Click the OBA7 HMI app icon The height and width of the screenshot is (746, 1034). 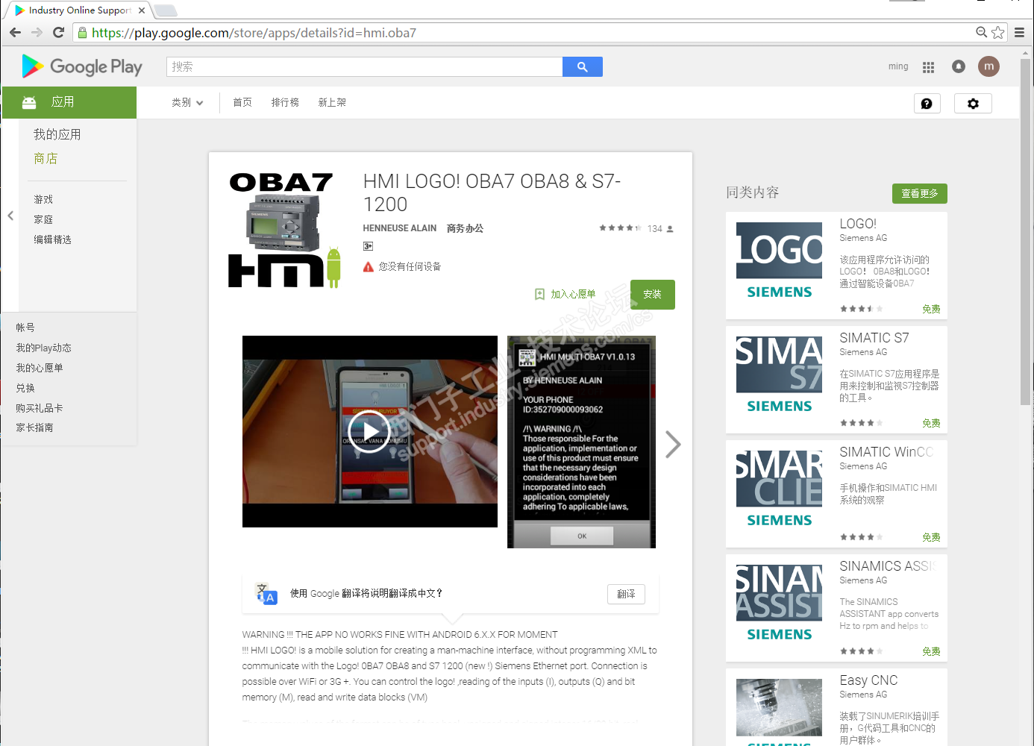[x=284, y=230]
